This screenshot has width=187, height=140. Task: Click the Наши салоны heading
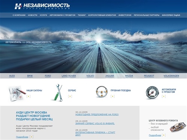[x=34, y=90]
